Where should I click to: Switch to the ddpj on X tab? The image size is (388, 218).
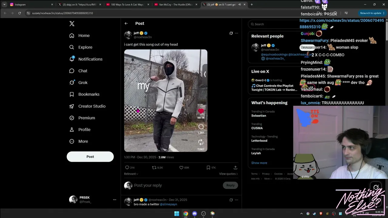click(x=79, y=5)
